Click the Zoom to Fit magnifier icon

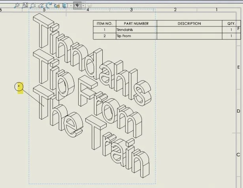[x=17, y=6]
